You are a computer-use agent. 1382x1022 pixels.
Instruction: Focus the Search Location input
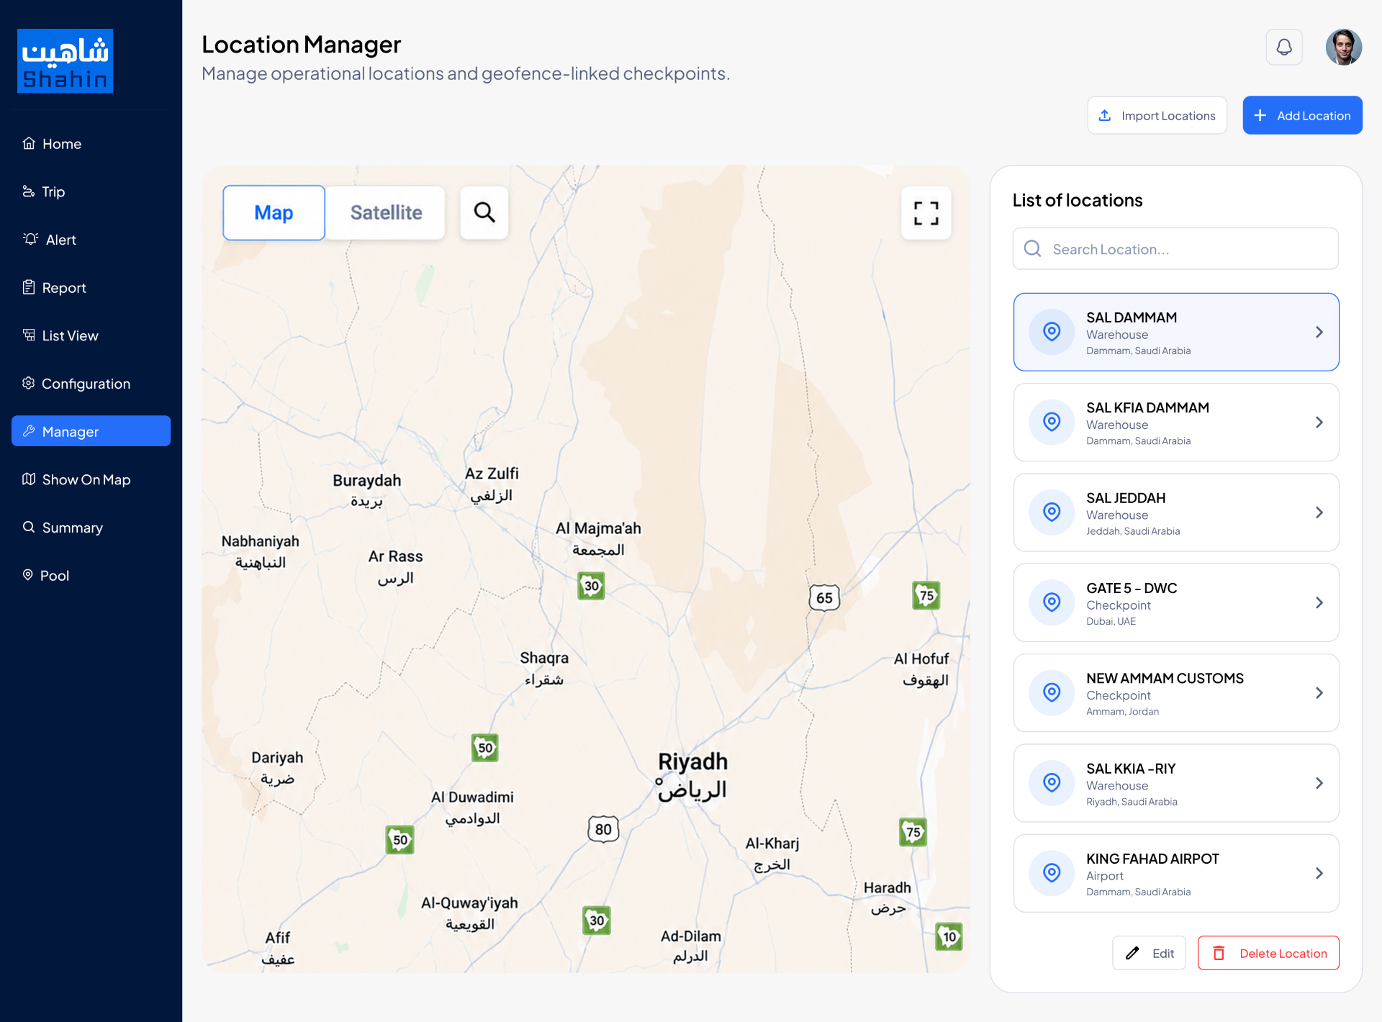click(1175, 249)
